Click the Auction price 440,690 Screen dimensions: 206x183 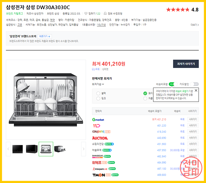162,138
